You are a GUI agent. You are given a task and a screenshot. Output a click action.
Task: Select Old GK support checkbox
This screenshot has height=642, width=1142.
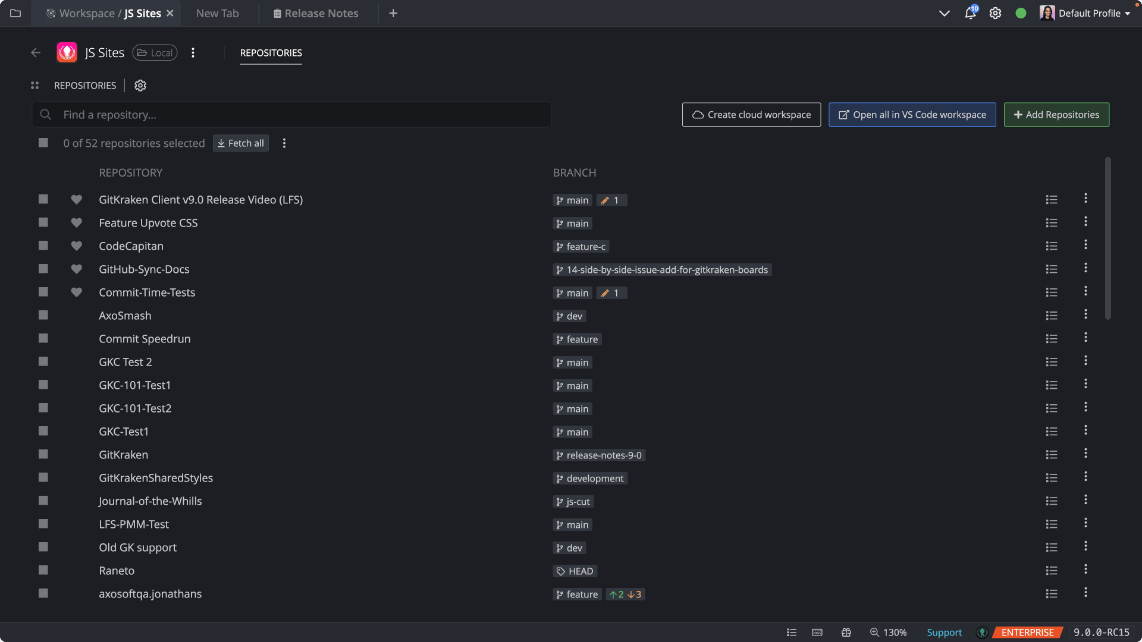[x=43, y=547]
